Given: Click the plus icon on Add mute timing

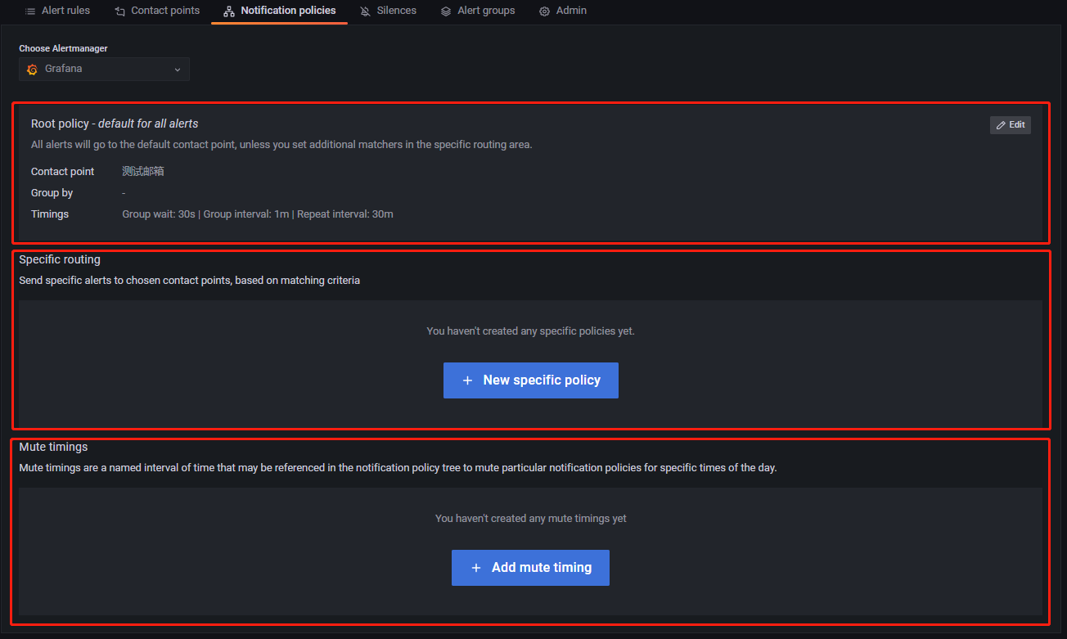Looking at the screenshot, I should 475,568.
